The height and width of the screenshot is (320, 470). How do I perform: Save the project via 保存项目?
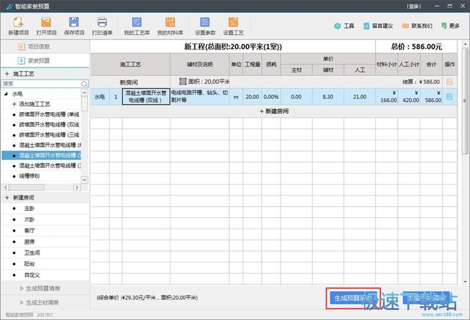pyautogui.click(x=74, y=26)
